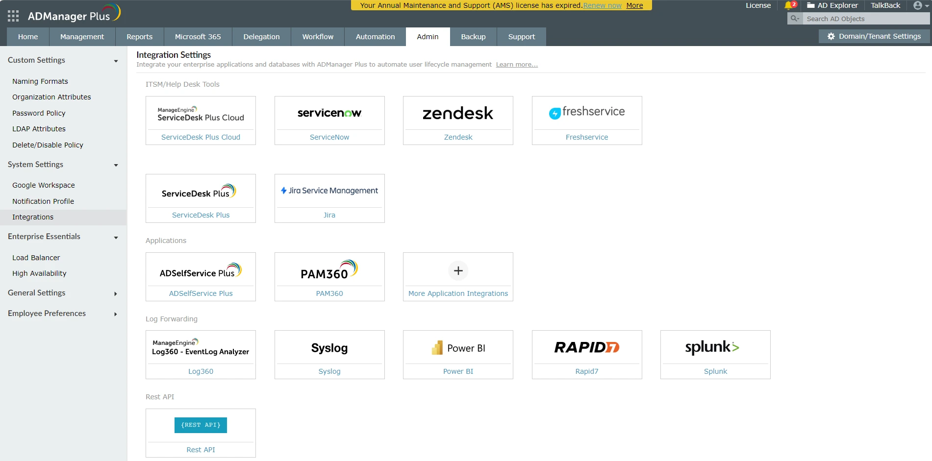Image resolution: width=932 pixels, height=461 pixels.
Task: Click the Splunk logo
Action: point(712,347)
